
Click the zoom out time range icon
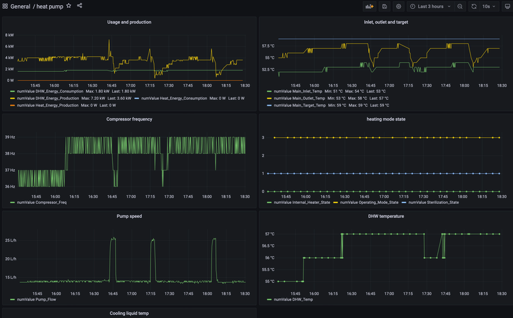pyautogui.click(x=460, y=6)
